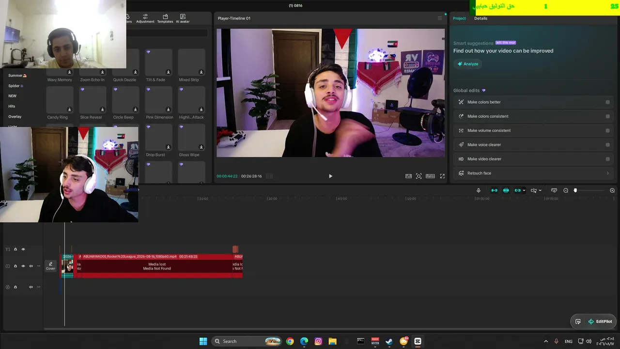Open the AI avatar panel
Image resolution: width=620 pixels, height=349 pixels.
tap(183, 19)
